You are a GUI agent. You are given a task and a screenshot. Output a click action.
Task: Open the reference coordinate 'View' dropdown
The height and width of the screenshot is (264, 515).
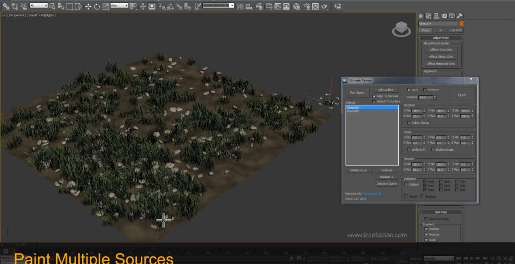pyautogui.click(x=119, y=6)
